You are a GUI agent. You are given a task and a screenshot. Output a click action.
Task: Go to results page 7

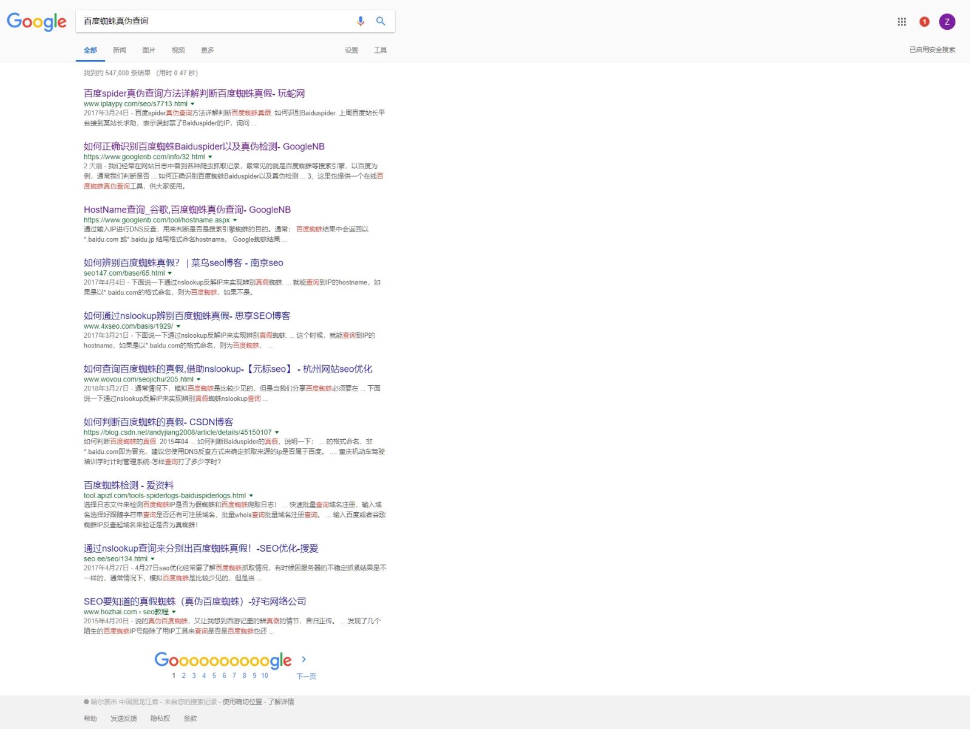point(234,676)
